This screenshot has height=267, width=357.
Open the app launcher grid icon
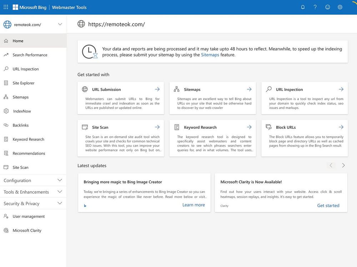pyautogui.click(x=6, y=7)
